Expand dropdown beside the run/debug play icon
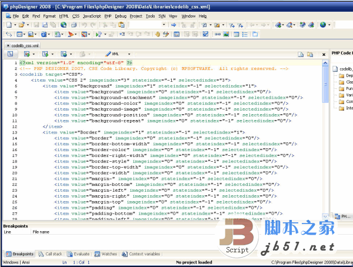This screenshot has width=353, height=267. click(x=105, y=34)
